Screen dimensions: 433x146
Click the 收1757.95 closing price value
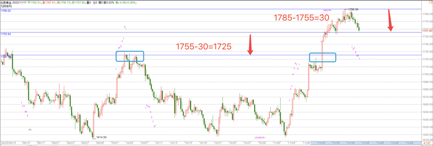pos(78,2)
